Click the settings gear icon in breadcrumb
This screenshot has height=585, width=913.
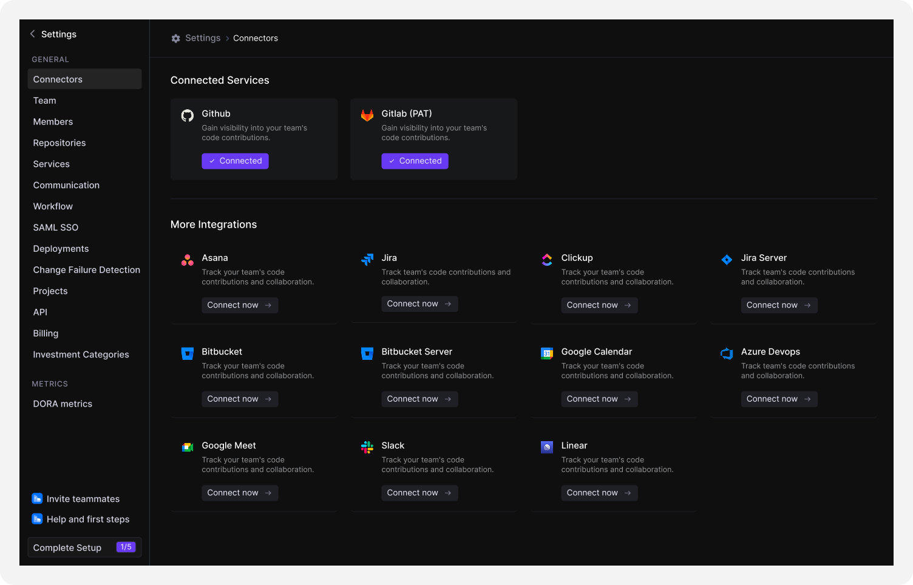pyautogui.click(x=176, y=38)
